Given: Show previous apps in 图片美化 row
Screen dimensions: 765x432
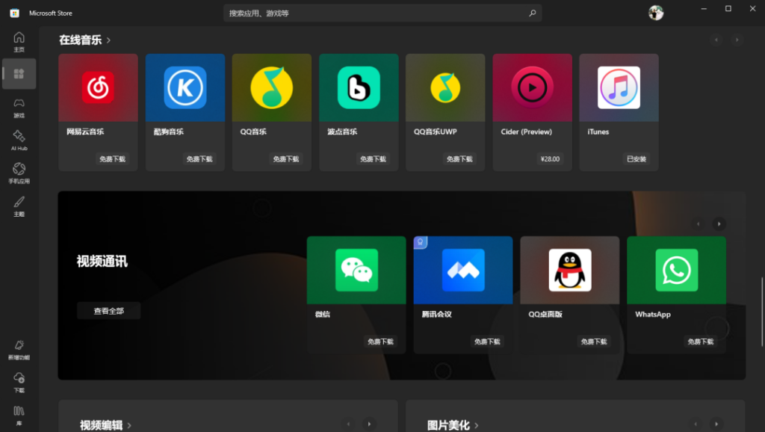Looking at the screenshot, I should (x=696, y=424).
